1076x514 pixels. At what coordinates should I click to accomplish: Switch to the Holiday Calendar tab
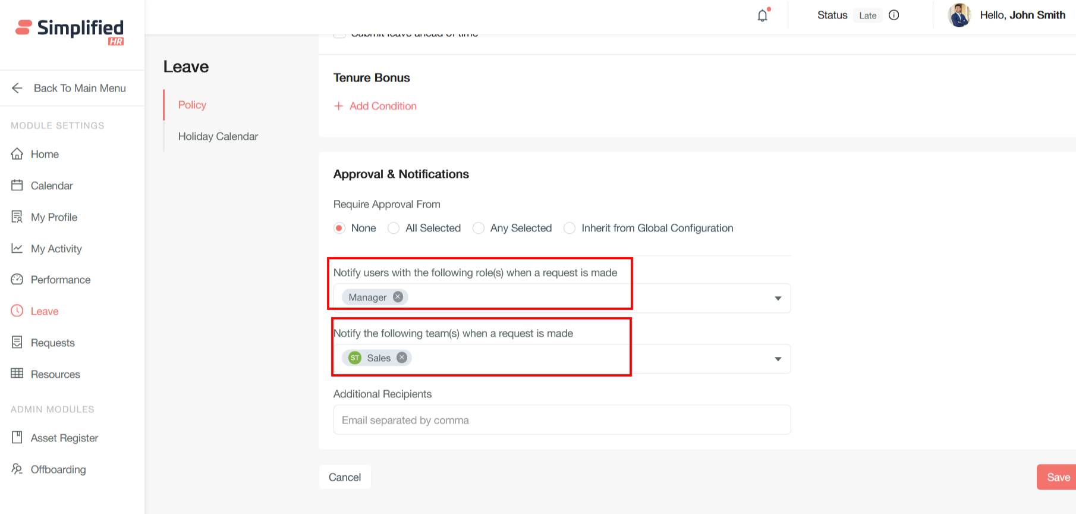218,136
